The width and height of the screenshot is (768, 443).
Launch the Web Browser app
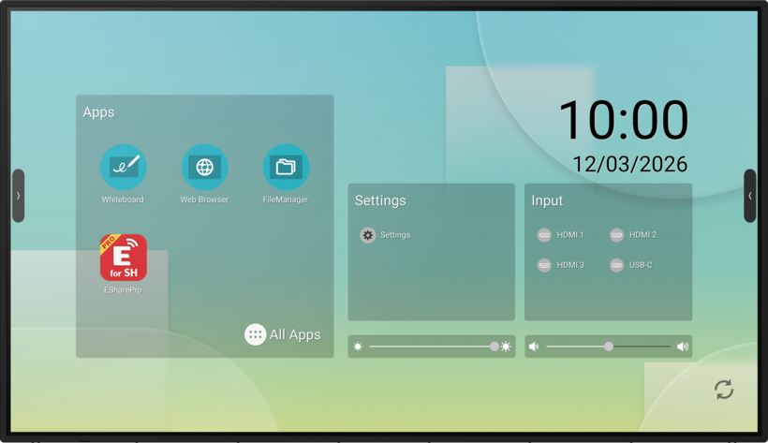coord(205,167)
